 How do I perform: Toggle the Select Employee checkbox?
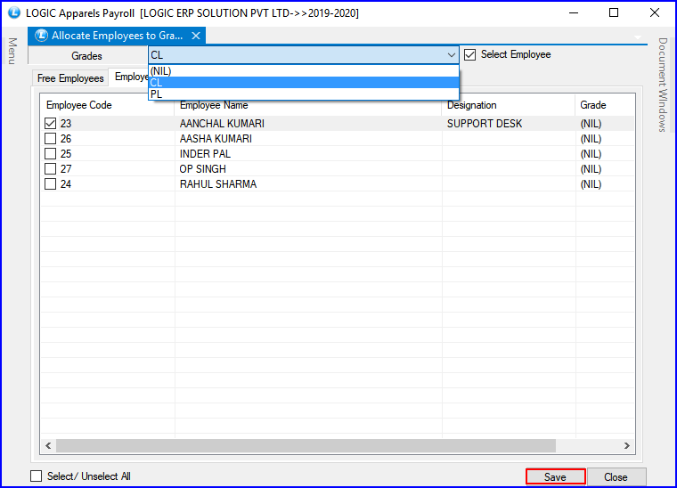pyautogui.click(x=469, y=55)
